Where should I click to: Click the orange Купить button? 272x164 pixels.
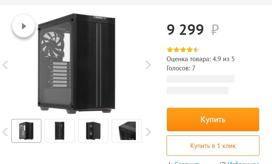pyautogui.click(x=213, y=119)
